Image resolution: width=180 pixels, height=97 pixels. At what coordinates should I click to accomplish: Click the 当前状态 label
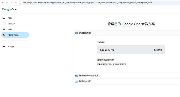point(101,42)
